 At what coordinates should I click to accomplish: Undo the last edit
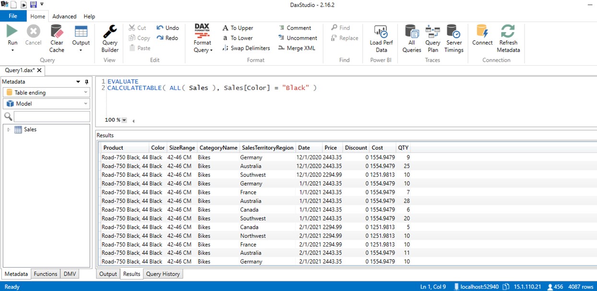(x=167, y=28)
